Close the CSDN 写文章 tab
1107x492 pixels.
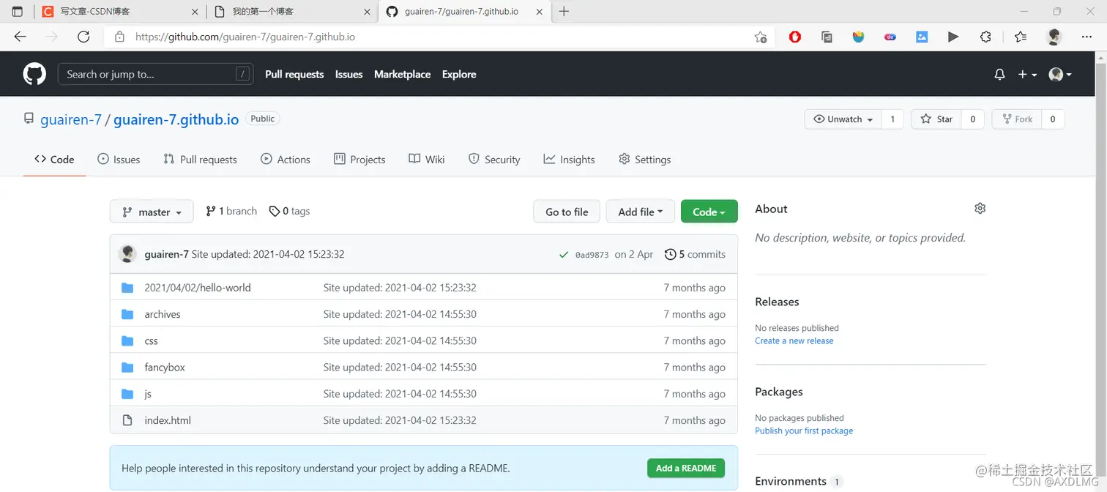195,12
